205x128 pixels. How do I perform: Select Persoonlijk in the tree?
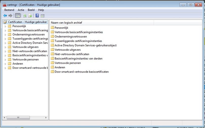19,26
